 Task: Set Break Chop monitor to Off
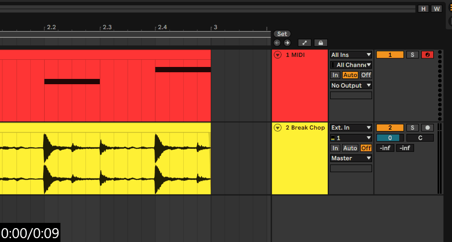(366, 148)
